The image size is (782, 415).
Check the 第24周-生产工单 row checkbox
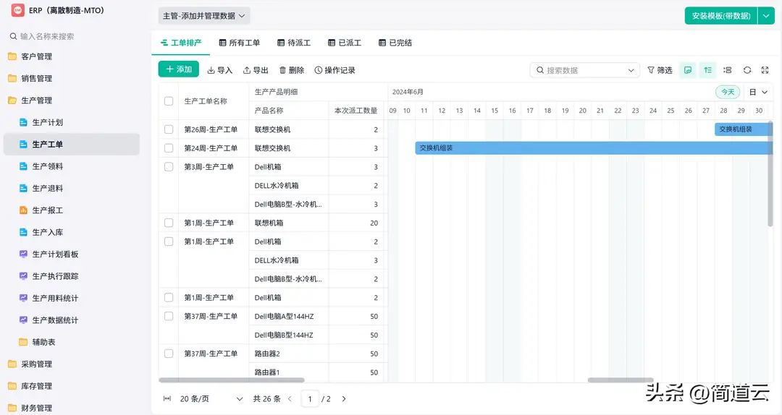tap(169, 148)
